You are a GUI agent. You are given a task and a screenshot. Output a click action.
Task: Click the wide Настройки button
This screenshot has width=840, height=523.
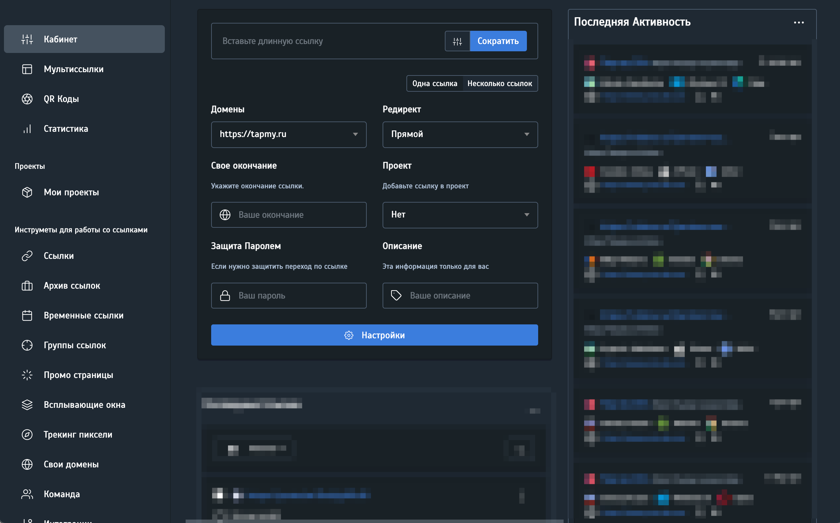(374, 335)
